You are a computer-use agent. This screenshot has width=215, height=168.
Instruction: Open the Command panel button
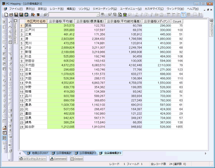pos(58,159)
